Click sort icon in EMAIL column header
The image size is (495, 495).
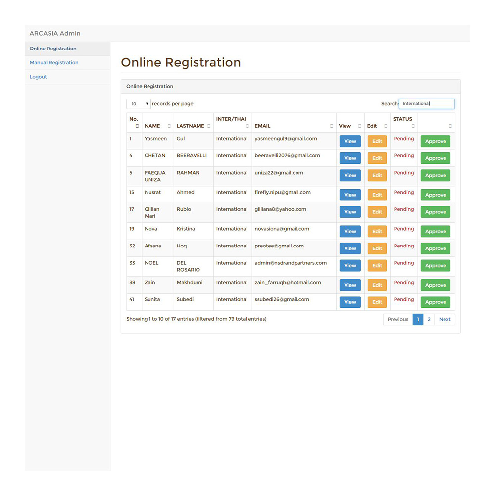(332, 126)
